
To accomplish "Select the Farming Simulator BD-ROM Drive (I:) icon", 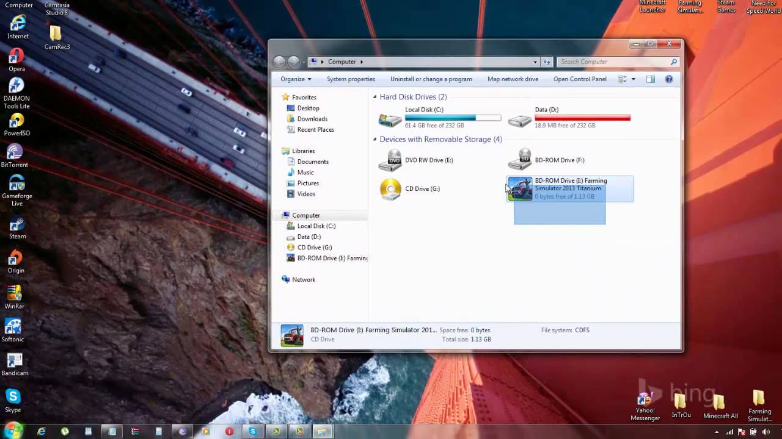I will coord(520,189).
